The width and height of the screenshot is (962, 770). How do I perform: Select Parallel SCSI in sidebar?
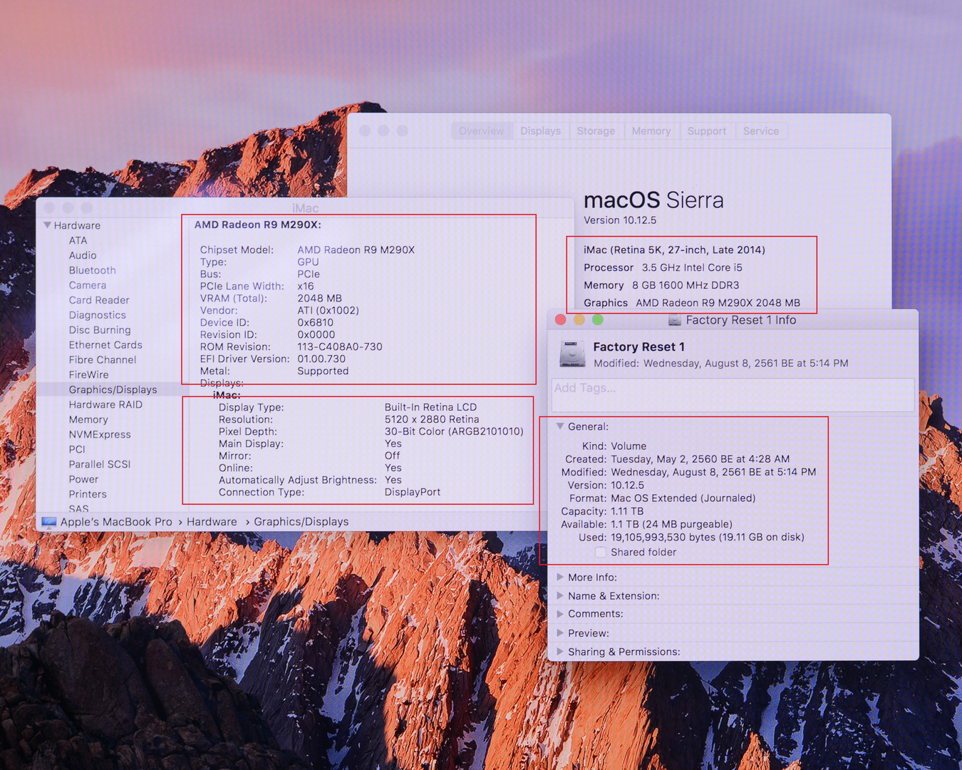(100, 464)
